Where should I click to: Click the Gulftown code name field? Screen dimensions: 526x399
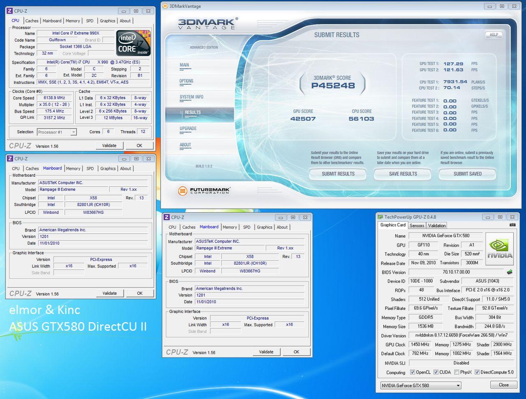point(58,40)
